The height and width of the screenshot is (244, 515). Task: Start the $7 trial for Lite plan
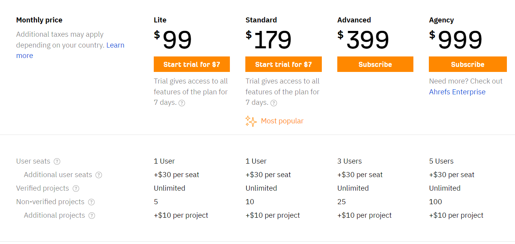(x=192, y=64)
